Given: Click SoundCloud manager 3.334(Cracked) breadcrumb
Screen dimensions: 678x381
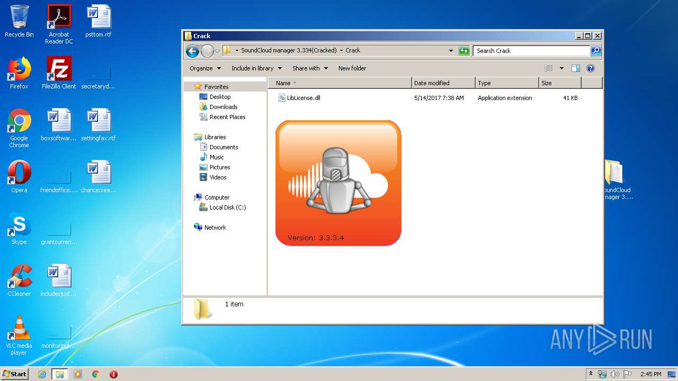Looking at the screenshot, I should point(289,51).
